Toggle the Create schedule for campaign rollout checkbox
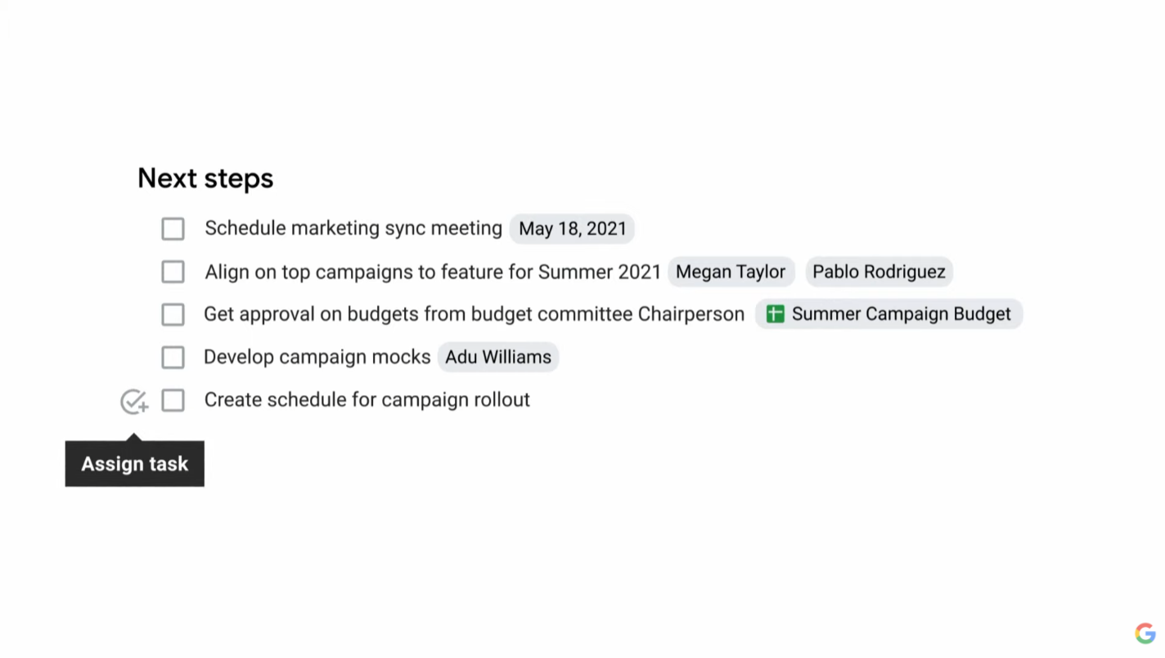The height and width of the screenshot is (658, 1165). point(173,400)
